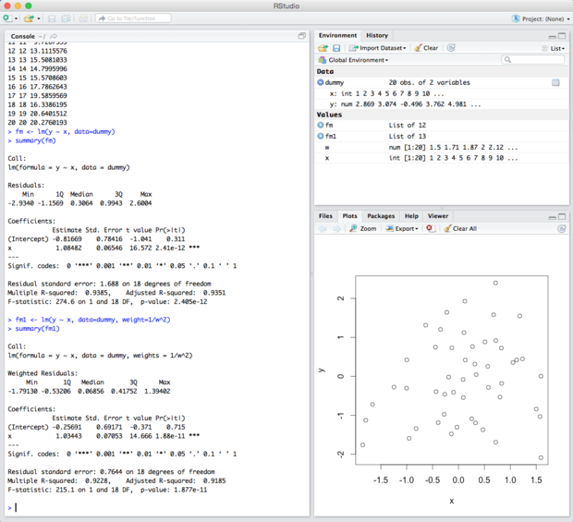Collapse the dummy data frame details

pos(321,82)
